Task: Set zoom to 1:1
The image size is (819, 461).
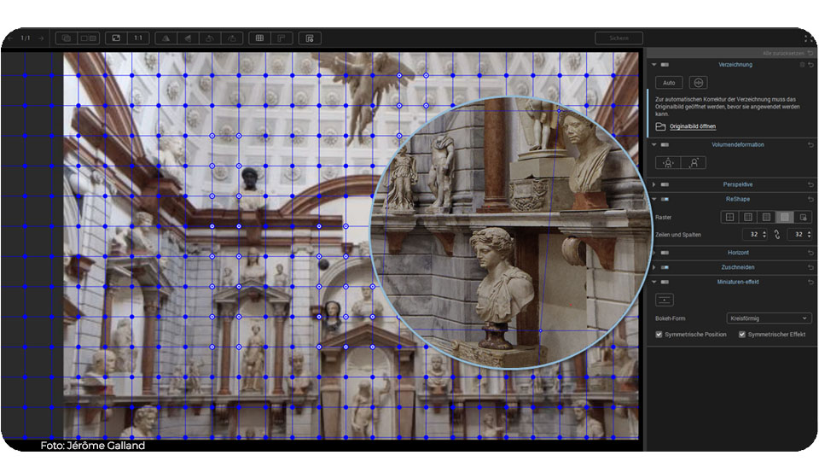Action: coord(138,38)
